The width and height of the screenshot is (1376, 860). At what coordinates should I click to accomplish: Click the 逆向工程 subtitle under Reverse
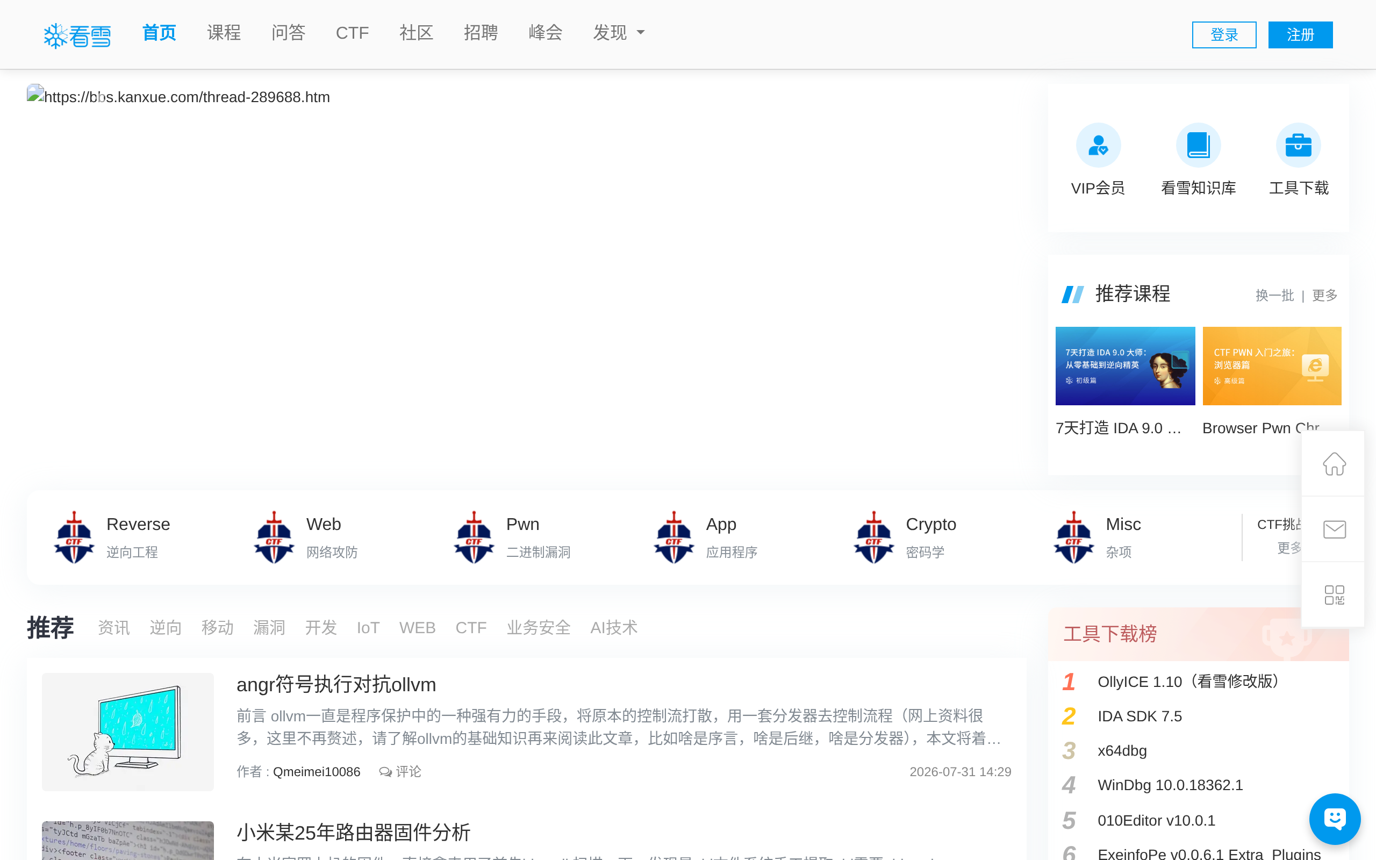[x=132, y=553]
